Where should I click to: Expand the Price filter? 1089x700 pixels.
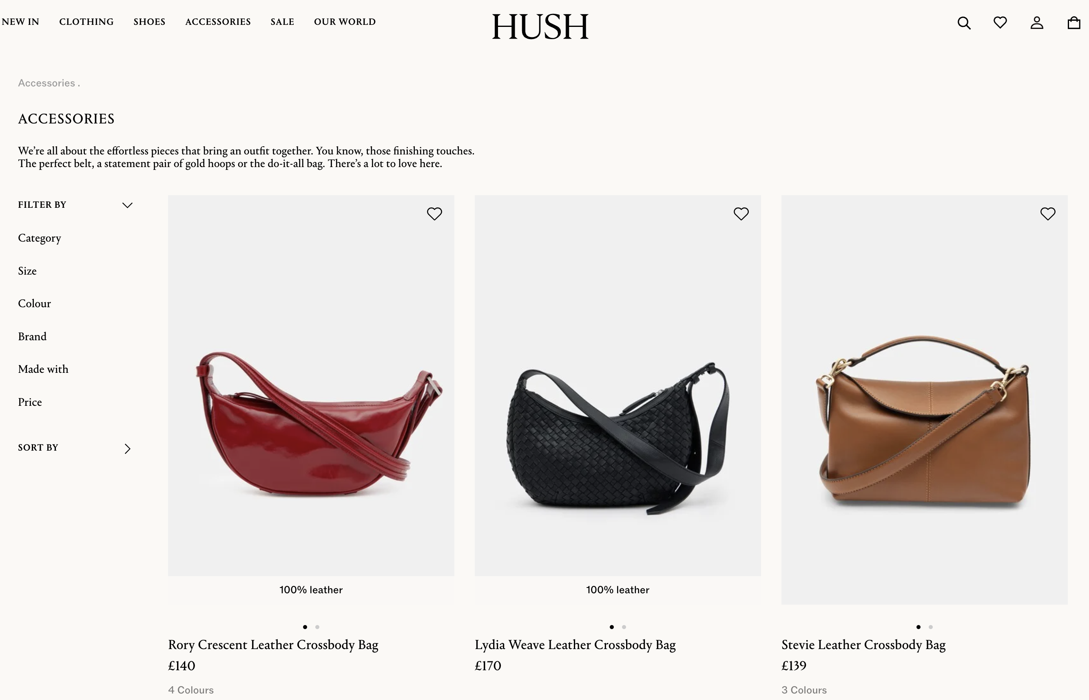click(x=30, y=402)
